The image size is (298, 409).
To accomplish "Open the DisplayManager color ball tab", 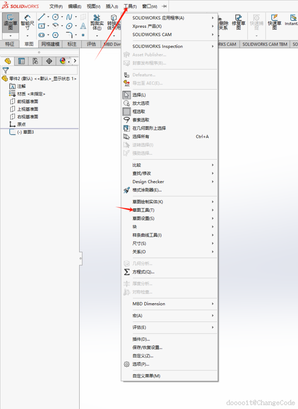I will [63, 61].
